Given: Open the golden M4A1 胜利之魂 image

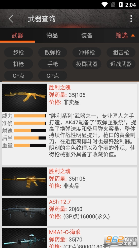Looking at the screenshot, I should coord(24,181).
